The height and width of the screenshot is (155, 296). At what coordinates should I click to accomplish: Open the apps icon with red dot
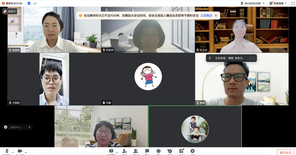click(181, 151)
